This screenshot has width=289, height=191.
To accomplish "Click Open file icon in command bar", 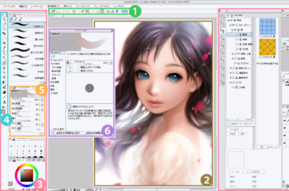I will 54,11.
